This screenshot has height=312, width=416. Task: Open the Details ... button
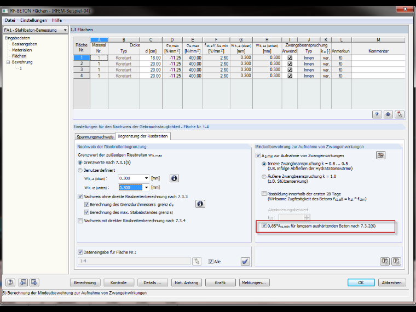(x=152, y=282)
